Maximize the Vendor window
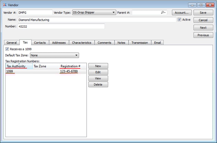This screenshot has height=143, width=217. click(201, 5)
